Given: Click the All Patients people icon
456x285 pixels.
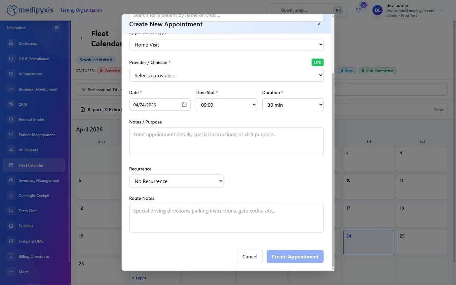Looking at the screenshot, I should [11, 150].
